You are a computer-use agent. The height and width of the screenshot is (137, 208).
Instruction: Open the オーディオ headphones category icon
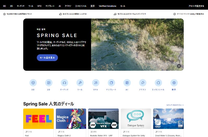(64, 83)
